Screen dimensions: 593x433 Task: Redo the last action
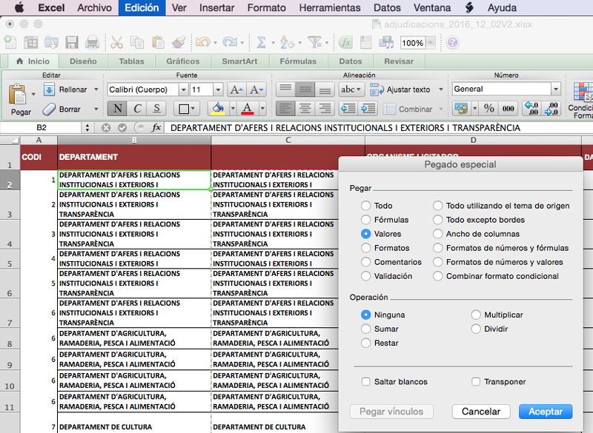coord(230,42)
